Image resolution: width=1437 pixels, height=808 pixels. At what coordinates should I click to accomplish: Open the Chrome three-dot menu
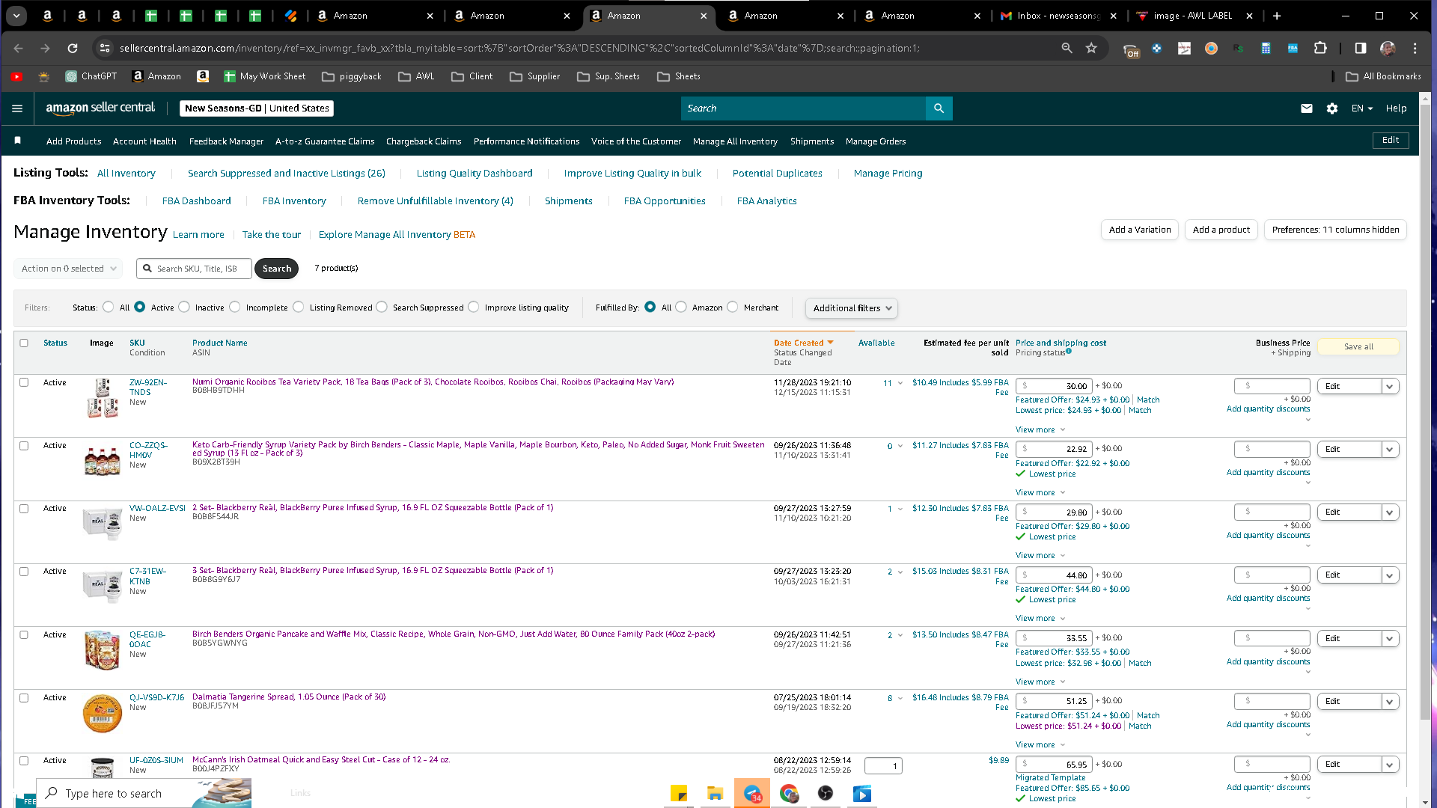[x=1415, y=49]
